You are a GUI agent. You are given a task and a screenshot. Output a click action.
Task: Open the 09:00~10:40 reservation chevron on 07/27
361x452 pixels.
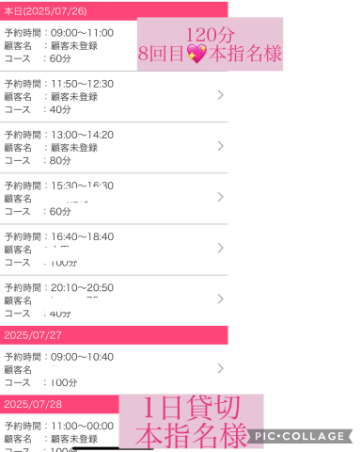(221, 368)
